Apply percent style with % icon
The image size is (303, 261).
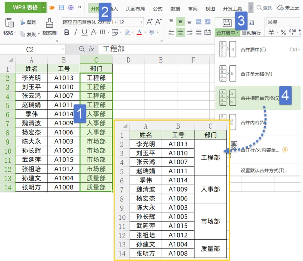click(x=283, y=32)
